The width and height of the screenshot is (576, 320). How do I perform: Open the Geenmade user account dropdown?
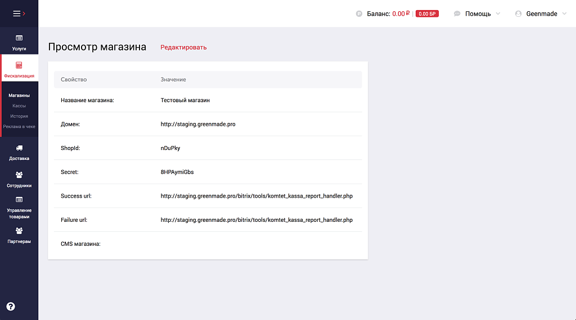click(541, 14)
